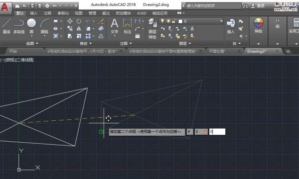Toggle the lock icon in dynamic input
This screenshot has width=299, height=179.
(205, 132)
